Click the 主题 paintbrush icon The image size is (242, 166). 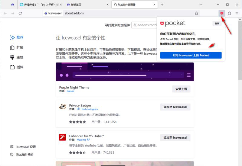tap(12, 57)
